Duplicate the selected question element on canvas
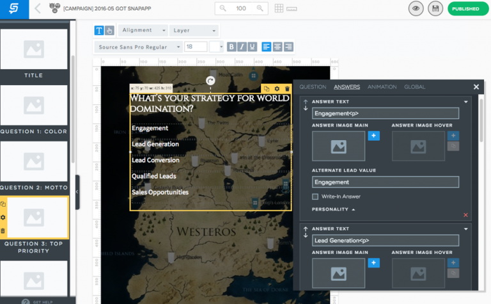This screenshot has height=304, width=491. (x=266, y=89)
